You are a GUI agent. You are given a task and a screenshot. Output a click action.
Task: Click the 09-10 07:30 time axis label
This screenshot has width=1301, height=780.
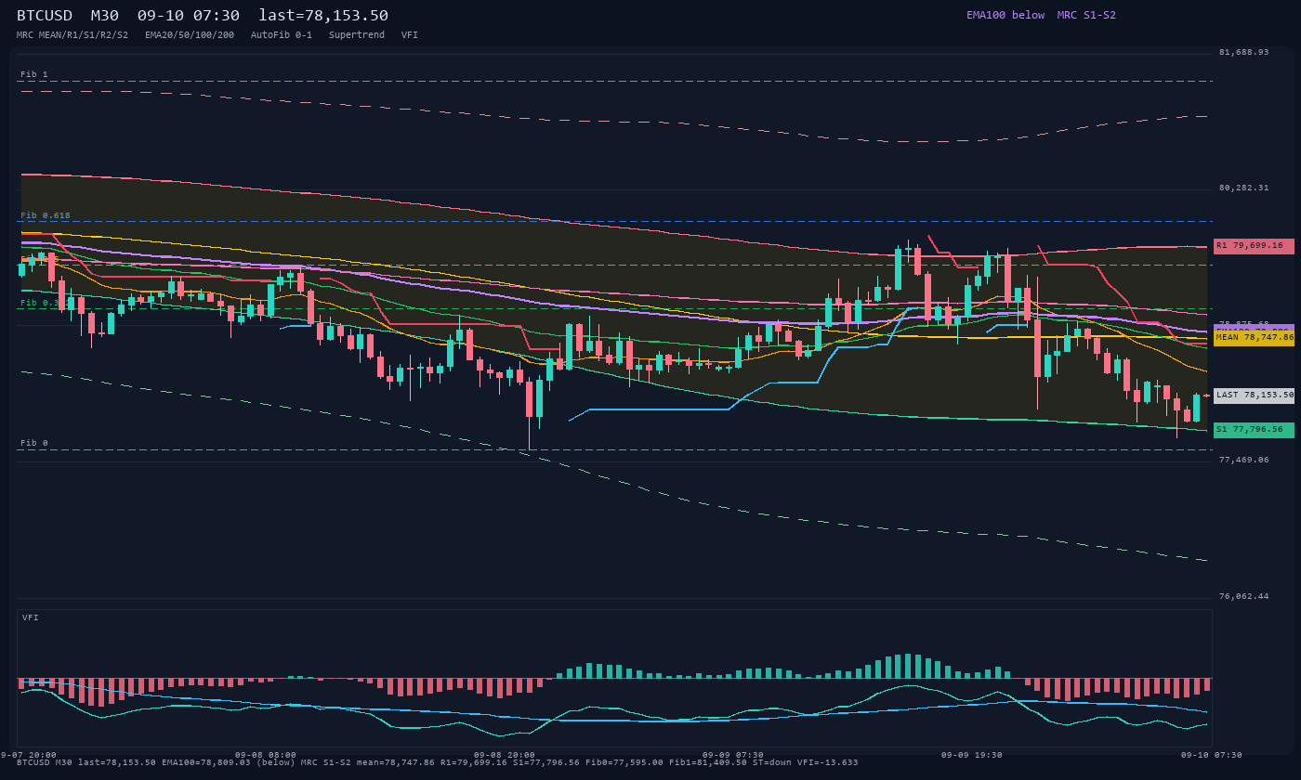1211,755
